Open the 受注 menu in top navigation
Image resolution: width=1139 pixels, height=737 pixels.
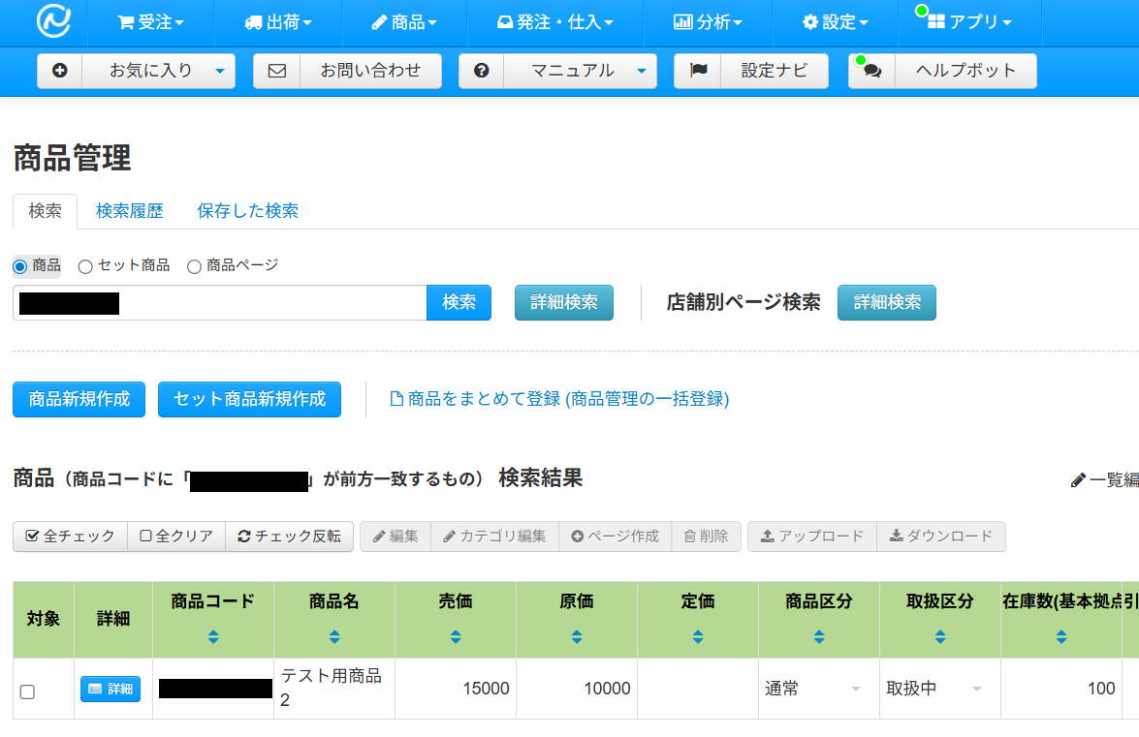[150, 22]
